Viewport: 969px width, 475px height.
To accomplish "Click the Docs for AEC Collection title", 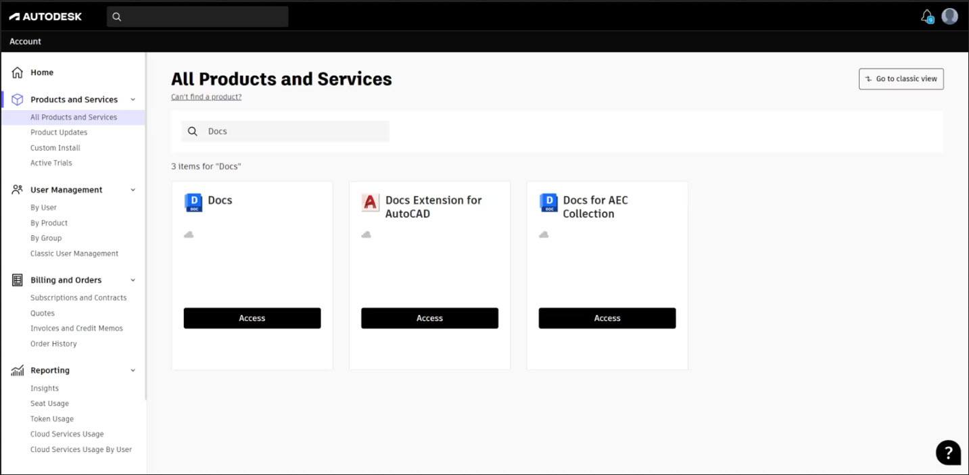I will coord(596,207).
